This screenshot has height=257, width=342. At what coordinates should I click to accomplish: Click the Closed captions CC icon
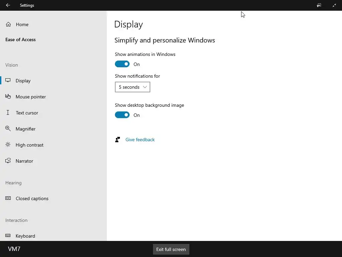coord(8,198)
